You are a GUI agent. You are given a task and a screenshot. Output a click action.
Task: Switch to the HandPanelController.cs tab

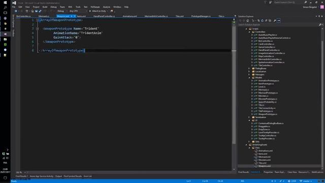tap(104, 16)
